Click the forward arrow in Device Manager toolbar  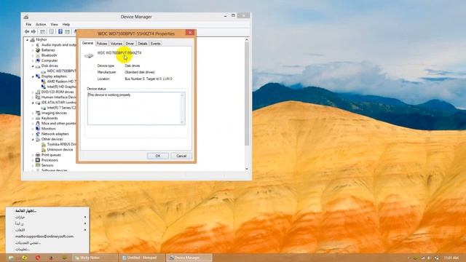click(x=33, y=31)
